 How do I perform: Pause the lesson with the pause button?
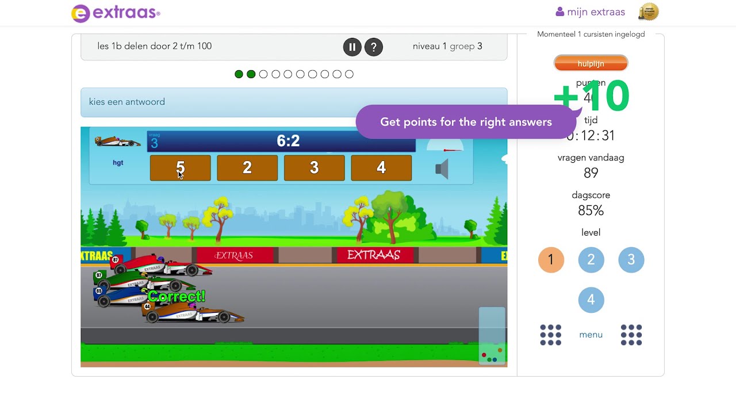click(352, 47)
